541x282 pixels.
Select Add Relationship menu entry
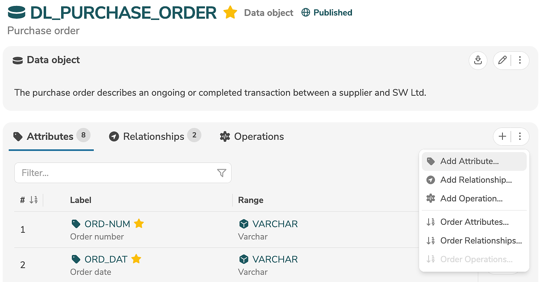476,180
